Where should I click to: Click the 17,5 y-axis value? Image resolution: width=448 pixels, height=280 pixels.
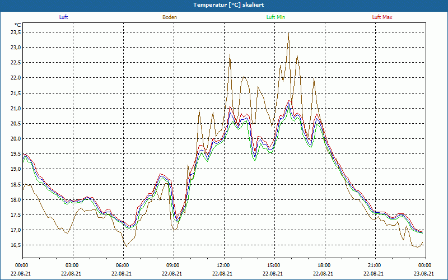(x=16, y=215)
